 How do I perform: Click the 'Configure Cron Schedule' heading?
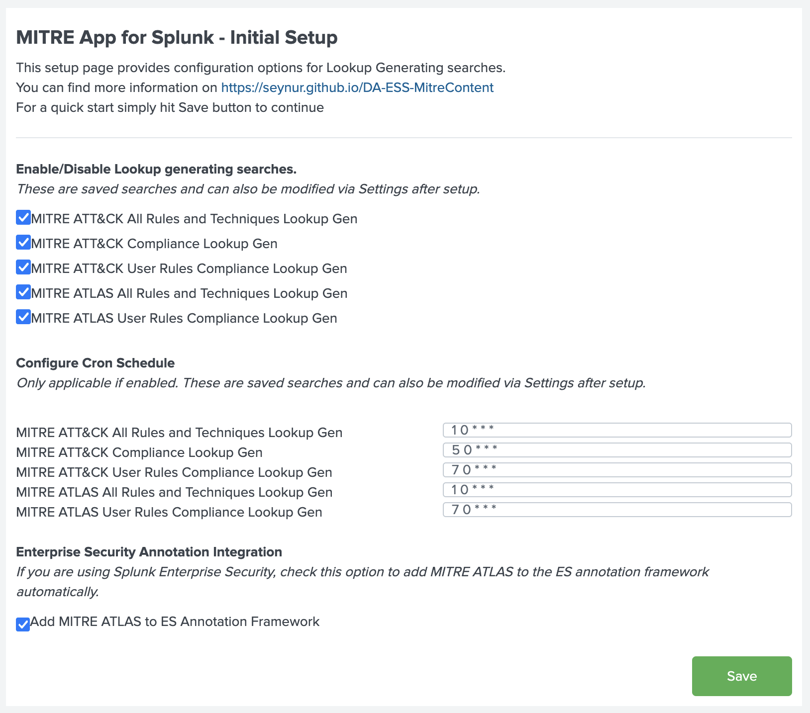(x=95, y=363)
